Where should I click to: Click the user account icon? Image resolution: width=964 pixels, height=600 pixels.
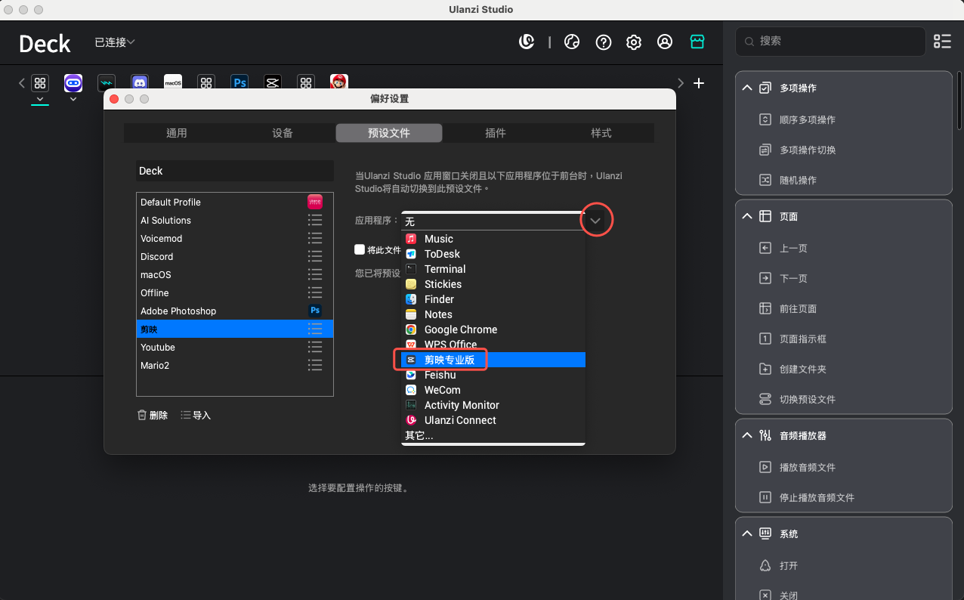[x=665, y=42]
